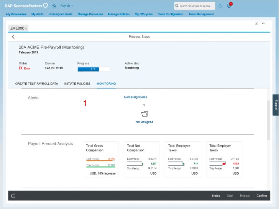
Task: Open the to-do checkmark icon with badge
Action: click(229, 5)
